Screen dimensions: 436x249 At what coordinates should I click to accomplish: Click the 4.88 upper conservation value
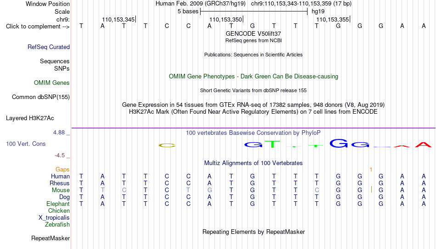coord(59,133)
